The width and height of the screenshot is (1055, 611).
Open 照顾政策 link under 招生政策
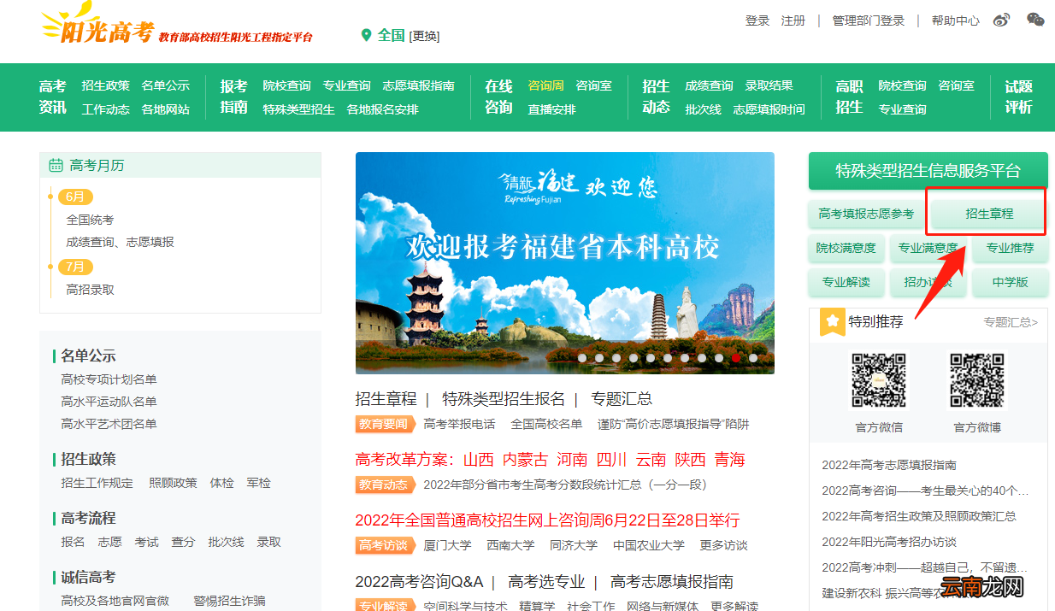173,483
